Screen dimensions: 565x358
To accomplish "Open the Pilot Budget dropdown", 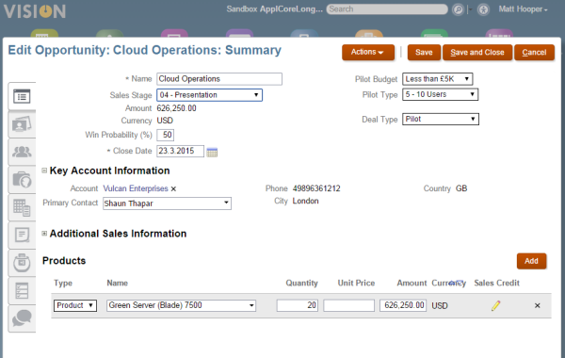I will [438, 79].
